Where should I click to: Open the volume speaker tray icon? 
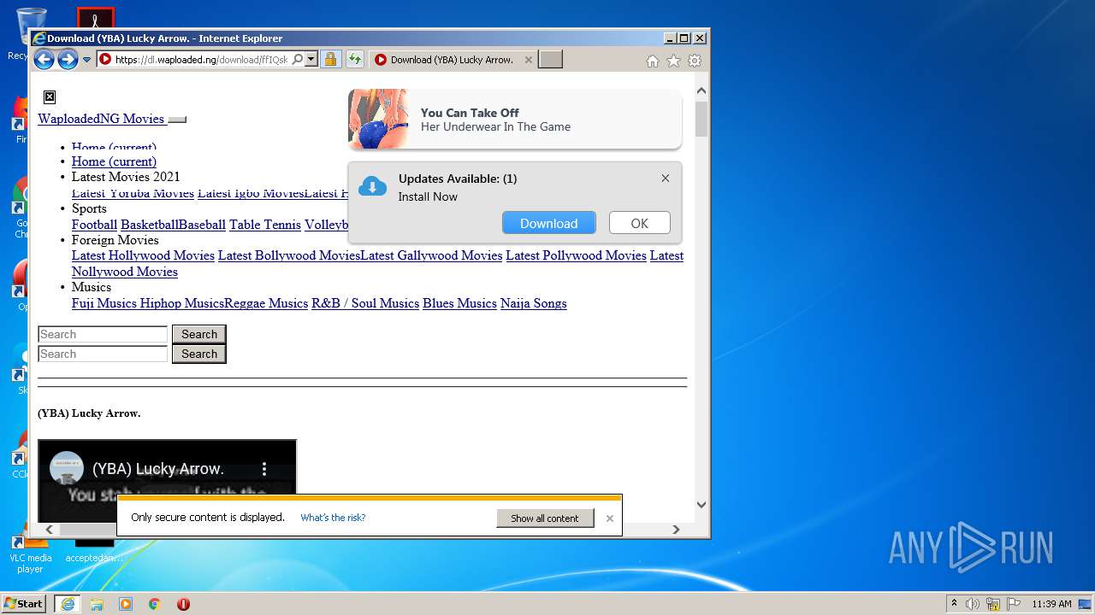coord(973,604)
